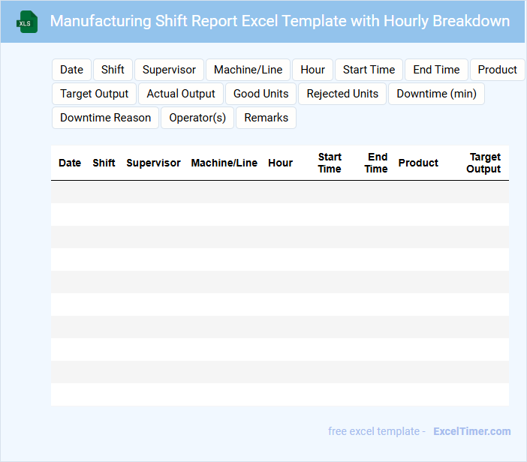Screen dimensions: 527x462
Task: Click the Supervisor column header in table
Action: click(x=153, y=163)
